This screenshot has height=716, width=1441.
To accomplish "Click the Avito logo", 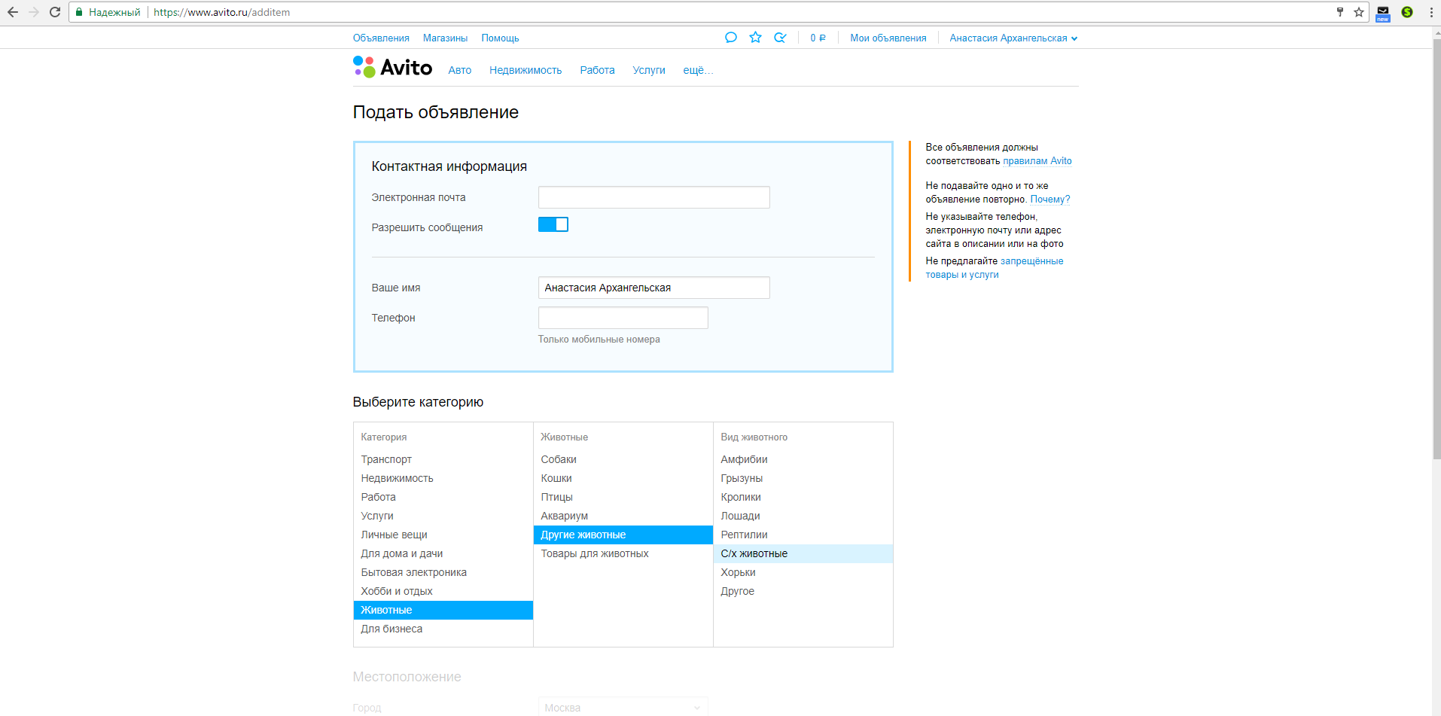I will 392,67.
